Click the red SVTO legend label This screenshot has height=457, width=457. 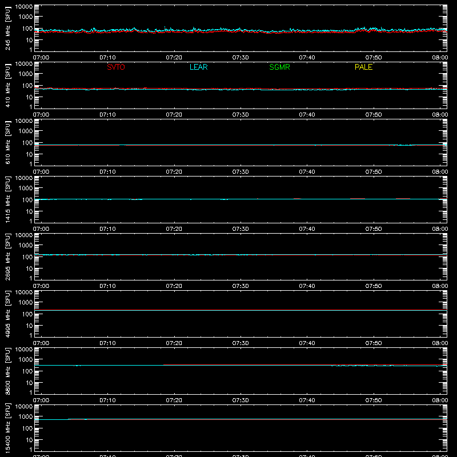tap(116, 67)
